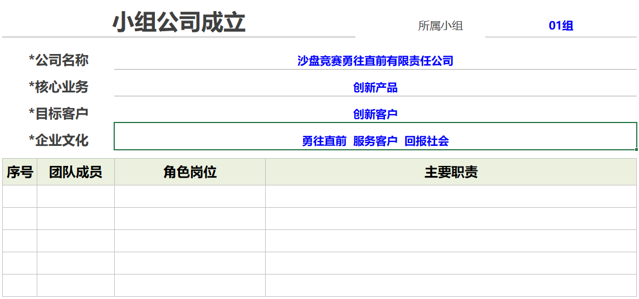
Task: Click the first empty cell under 序号
Action: [x=19, y=197]
